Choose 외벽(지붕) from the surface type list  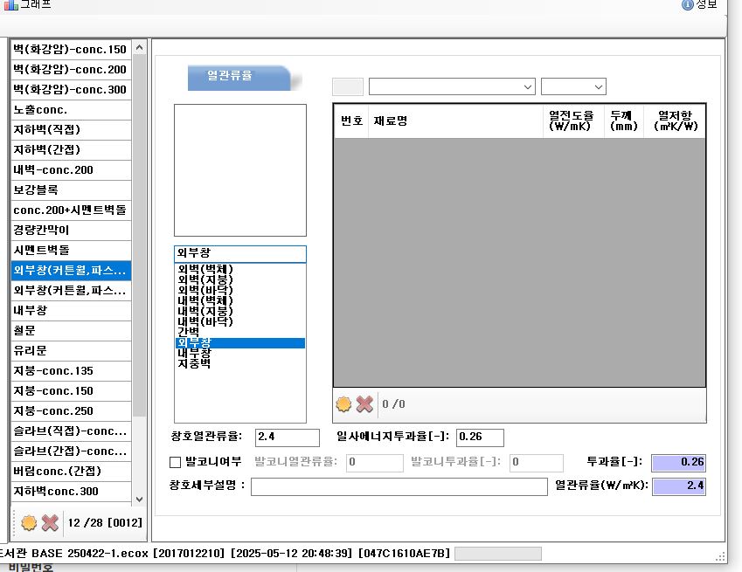point(205,279)
